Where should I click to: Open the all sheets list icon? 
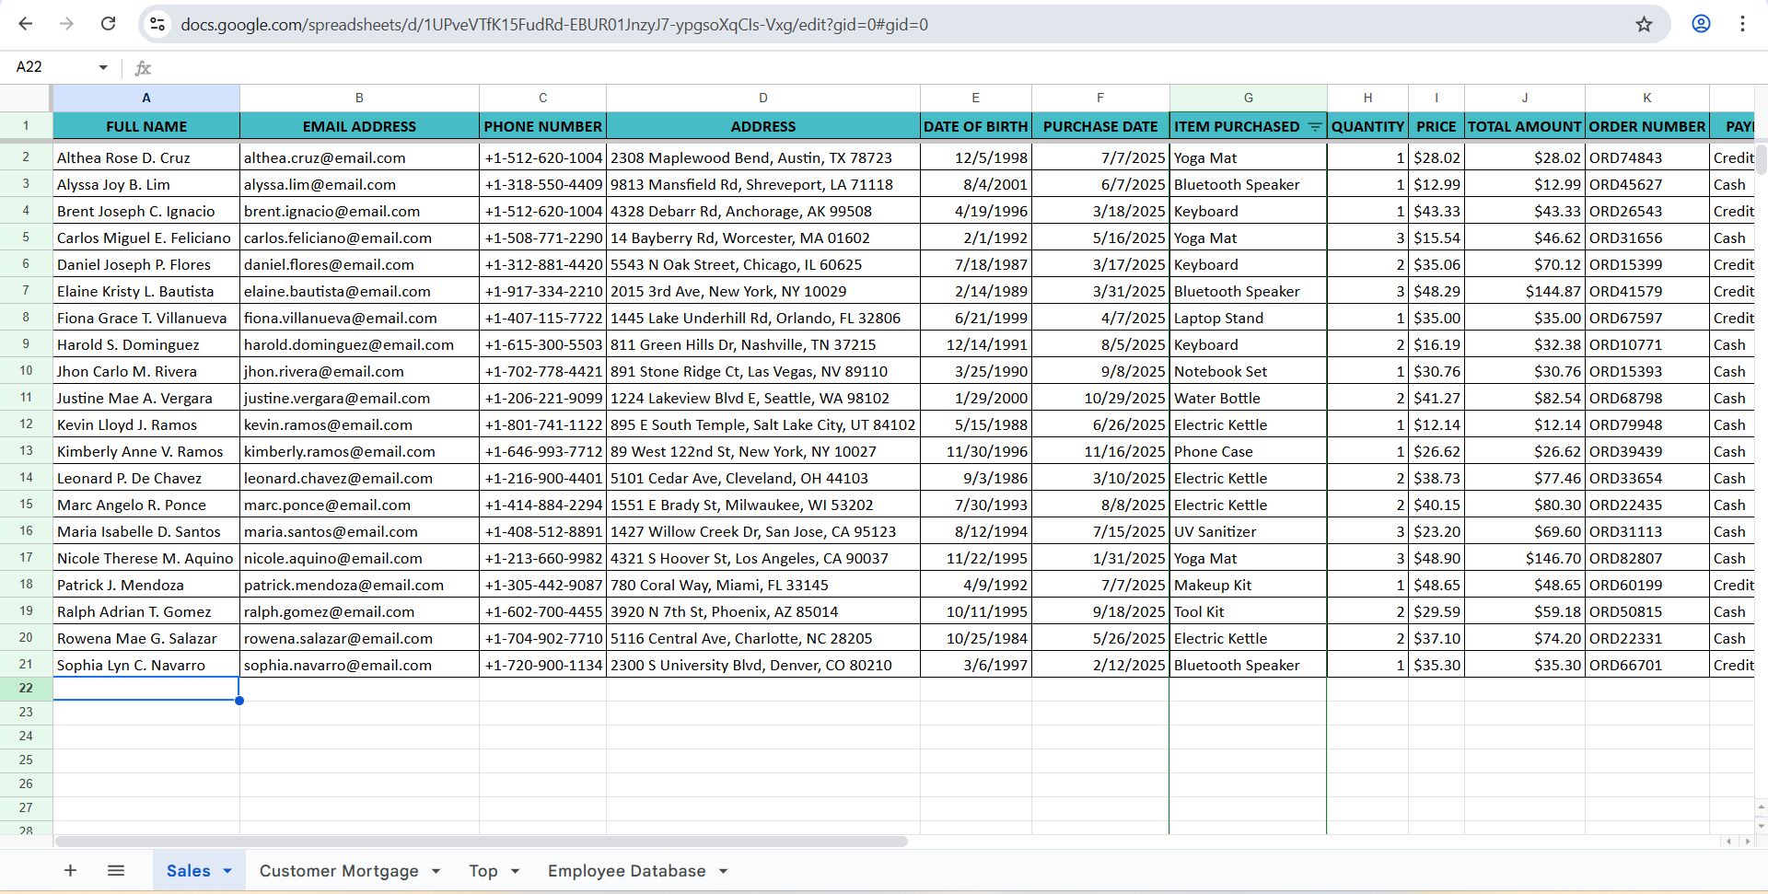coord(116,870)
